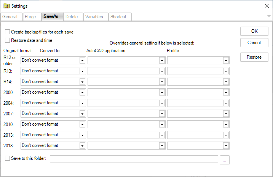Viewport: 273px width, 177px height.
Task: Click the Restore button
Action: click(x=254, y=57)
